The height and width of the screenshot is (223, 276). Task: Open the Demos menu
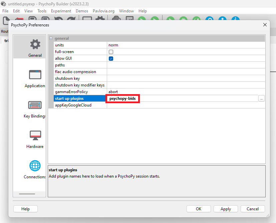tap(82, 11)
